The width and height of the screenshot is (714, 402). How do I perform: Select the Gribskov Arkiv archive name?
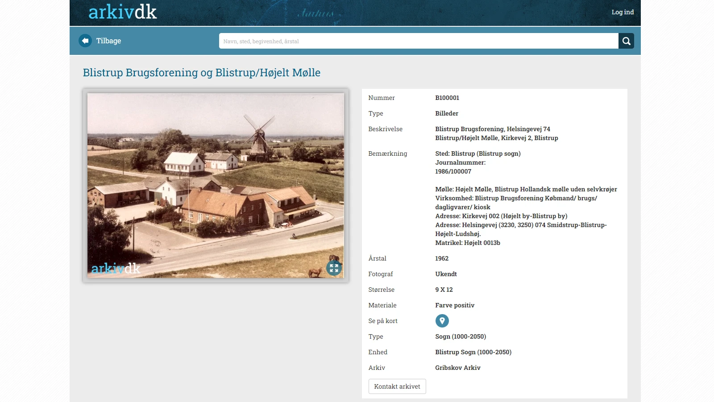tap(457, 368)
